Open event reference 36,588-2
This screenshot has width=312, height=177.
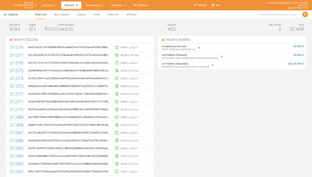[x=298, y=55]
